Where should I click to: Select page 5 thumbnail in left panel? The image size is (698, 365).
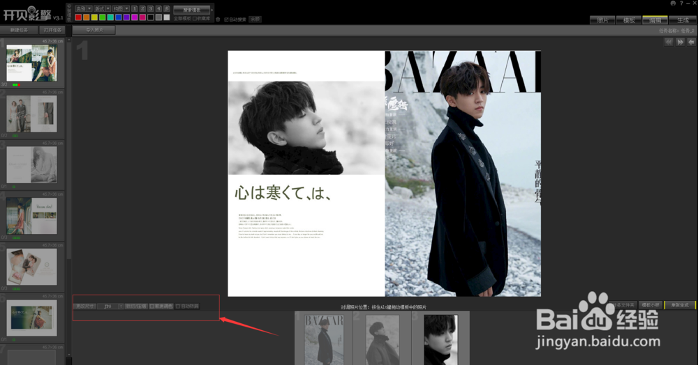pyautogui.click(x=31, y=267)
